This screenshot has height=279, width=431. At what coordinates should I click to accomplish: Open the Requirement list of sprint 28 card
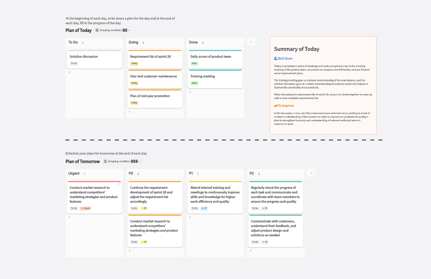click(x=150, y=57)
